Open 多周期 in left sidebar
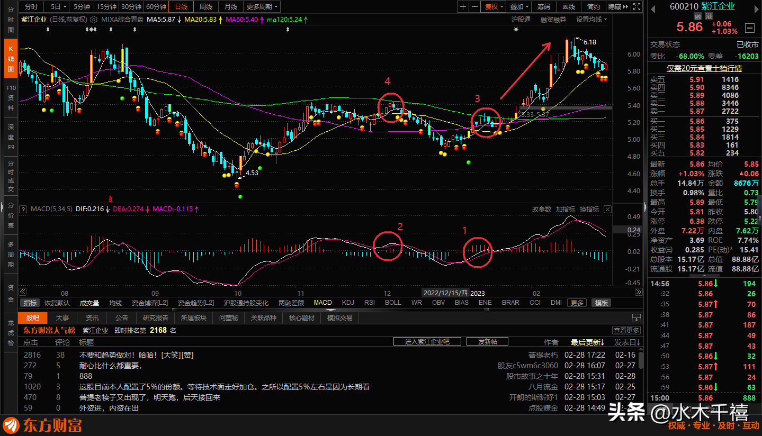The image size is (762, 436). [11, 254]
